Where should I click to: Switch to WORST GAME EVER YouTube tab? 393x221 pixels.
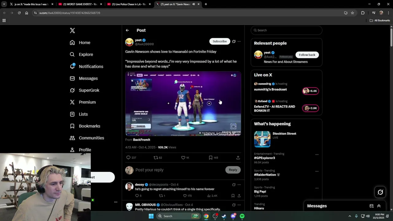tap(80, 4)
